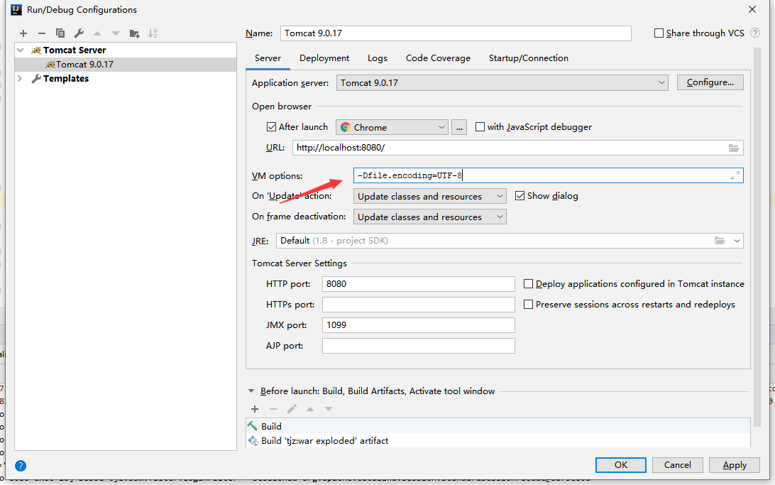Browse for JRE using folder icon

pos(720,241)
